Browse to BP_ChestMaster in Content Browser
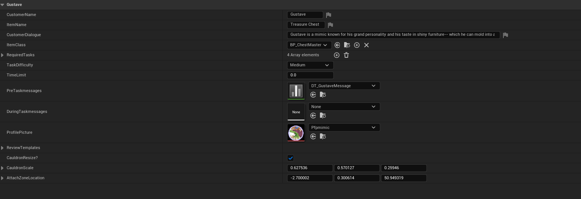 coord(347,45)
